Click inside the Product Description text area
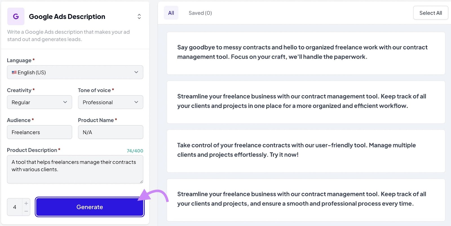This screenshot has width=451, height=226. click(75, 169)
